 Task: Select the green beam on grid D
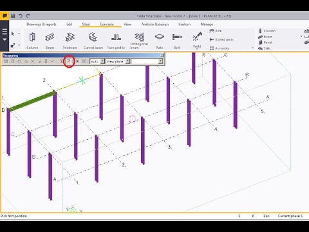(x=32, y=101)
